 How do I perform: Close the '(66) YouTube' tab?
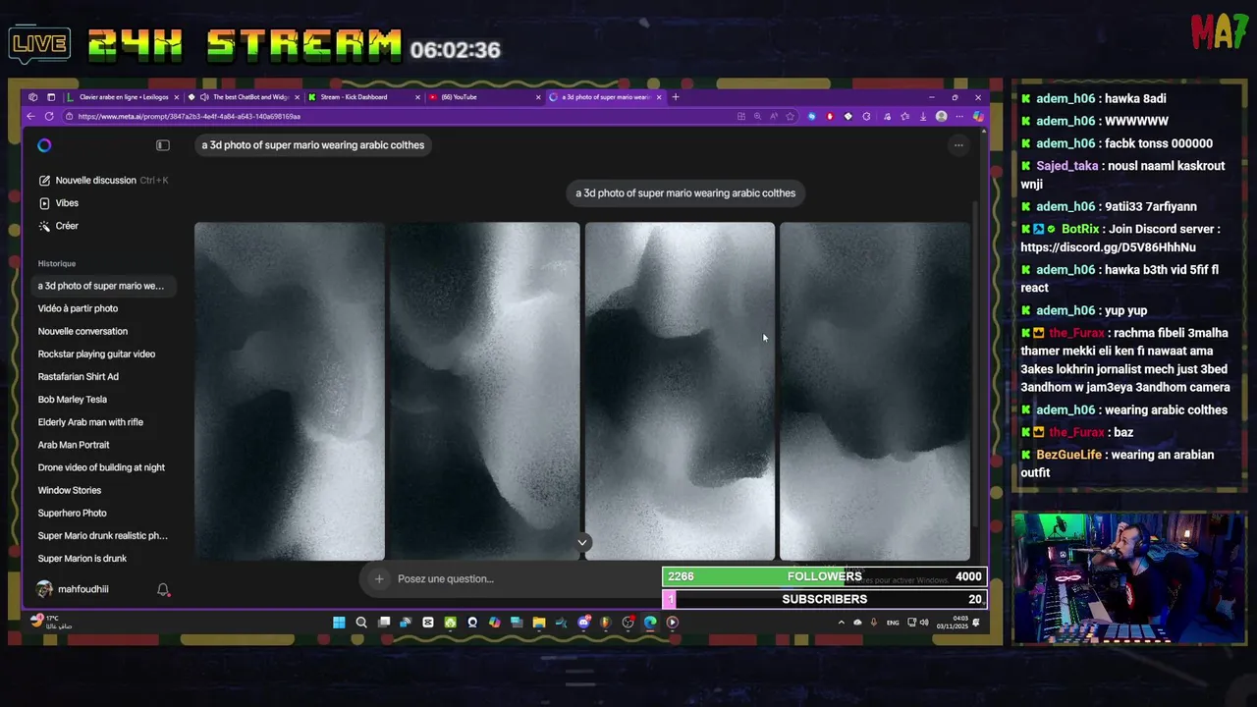pos(538,97)
